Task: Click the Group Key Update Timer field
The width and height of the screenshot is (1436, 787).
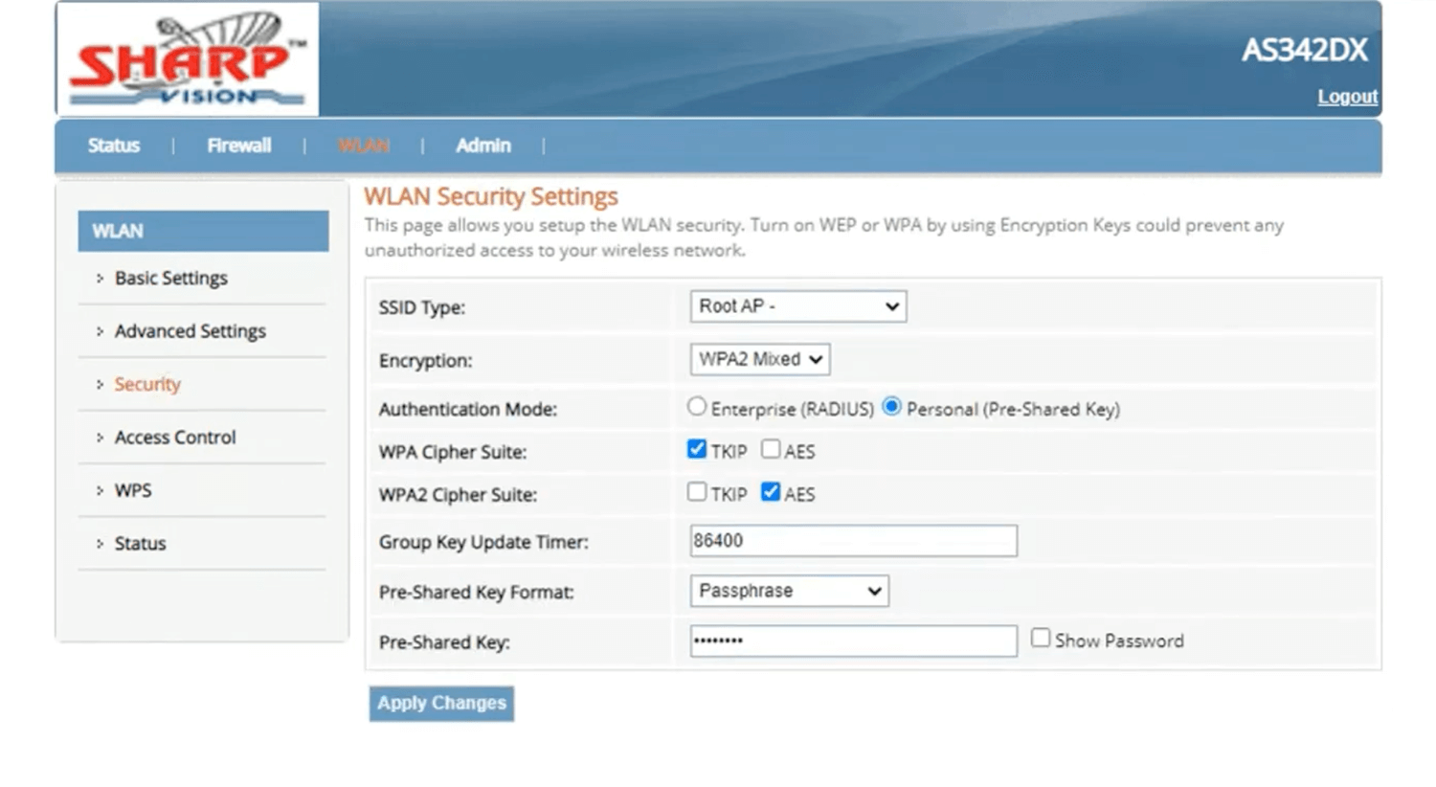Action: coord(852,541)
